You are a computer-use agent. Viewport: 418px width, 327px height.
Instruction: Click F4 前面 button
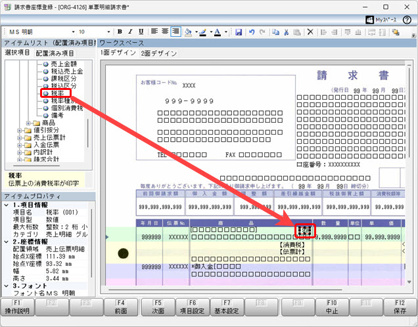pyautogui.click(x=121, y=307)
